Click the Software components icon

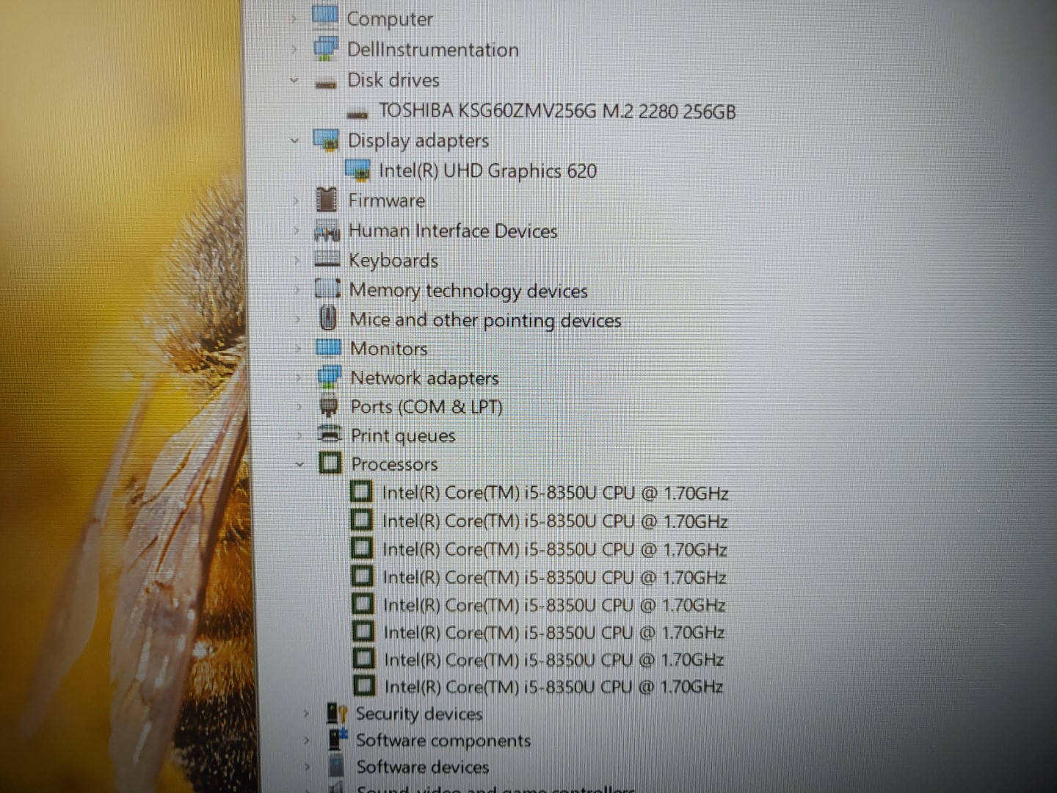[x=338, y=739]
